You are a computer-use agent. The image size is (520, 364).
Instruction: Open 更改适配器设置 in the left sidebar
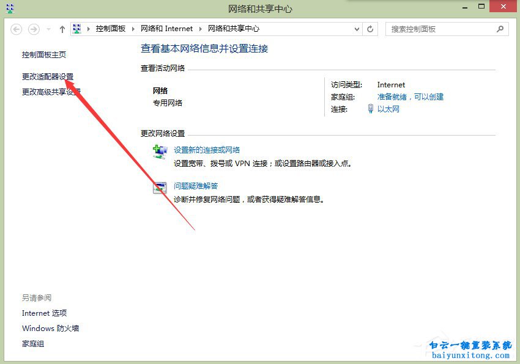tap(48, 76)
